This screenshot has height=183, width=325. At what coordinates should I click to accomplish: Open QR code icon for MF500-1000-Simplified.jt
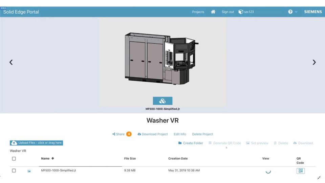300,171
